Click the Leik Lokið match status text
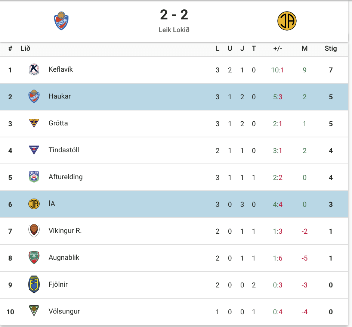 [174, 30]
